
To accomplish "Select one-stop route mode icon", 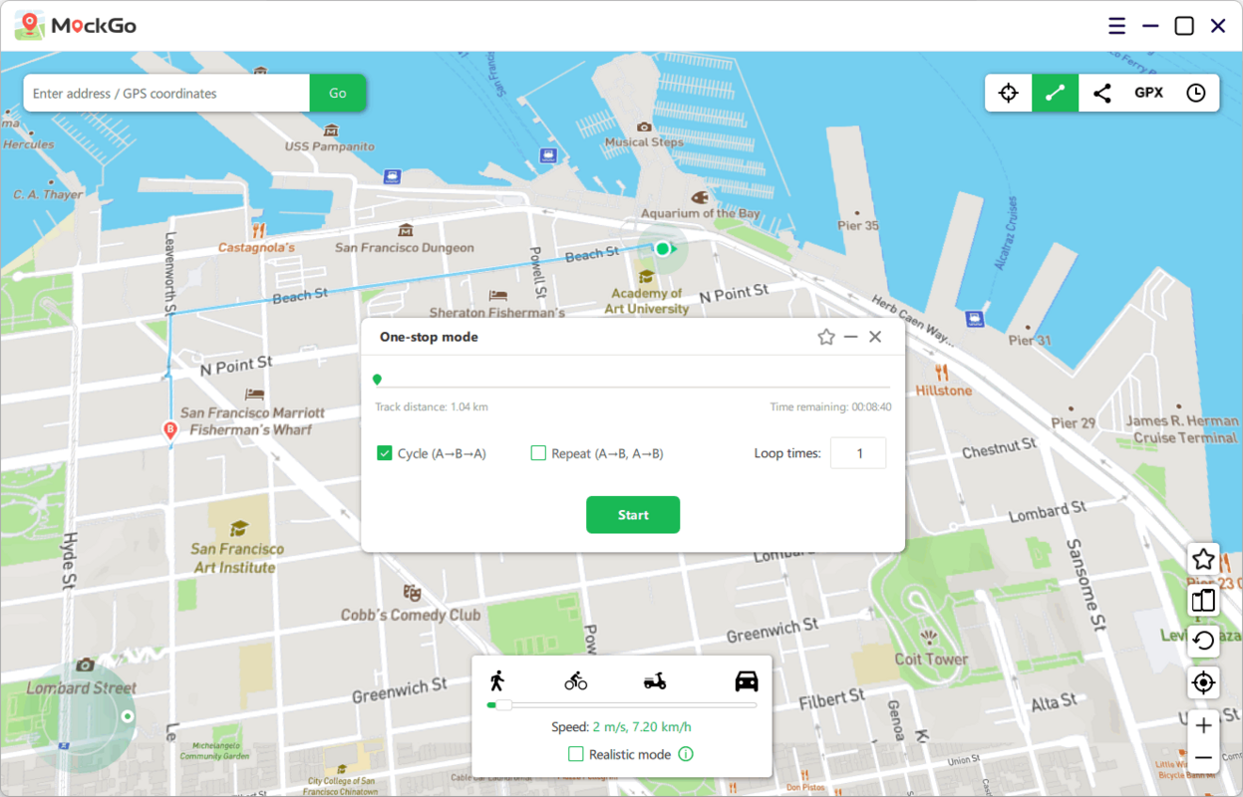I will (x=1055, y=93).
